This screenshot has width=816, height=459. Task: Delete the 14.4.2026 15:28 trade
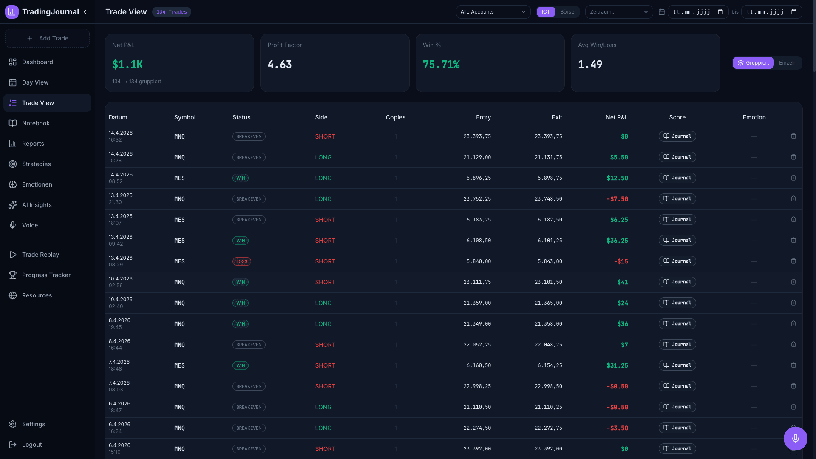(x=793, y=157)
